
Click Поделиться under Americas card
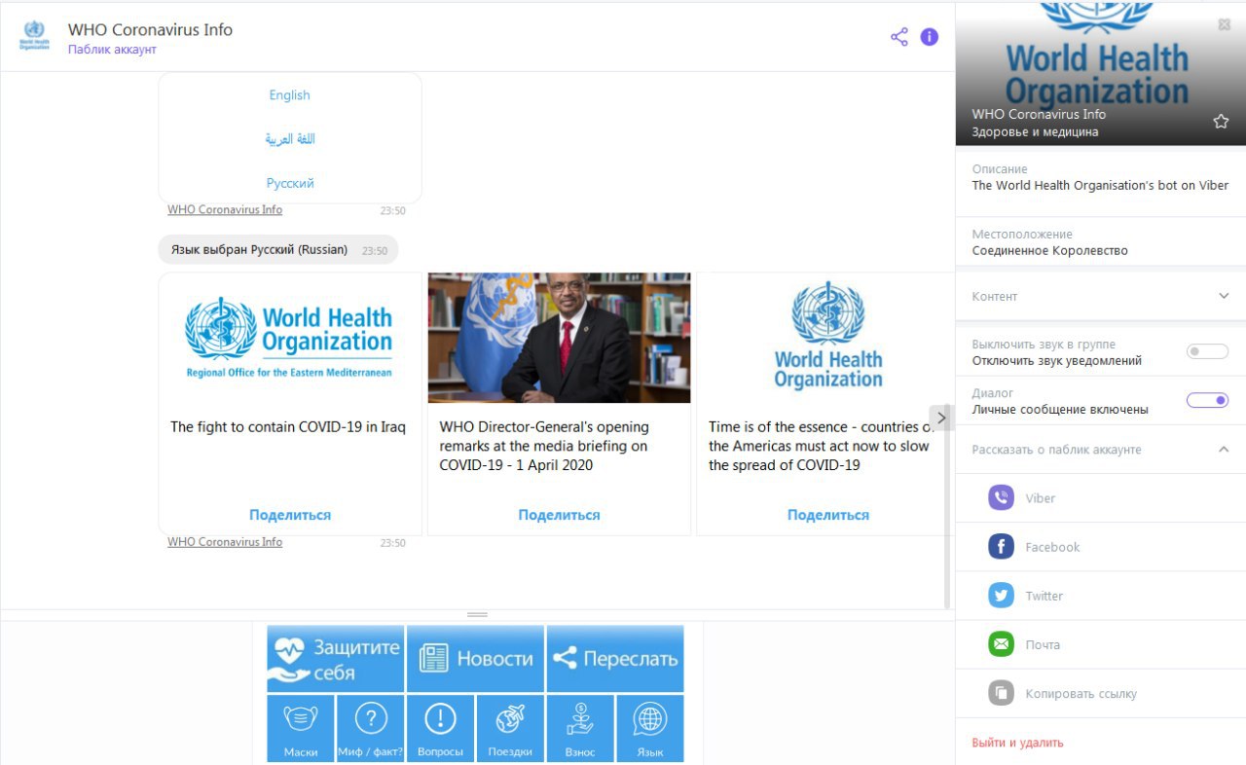tap(828, 515)
